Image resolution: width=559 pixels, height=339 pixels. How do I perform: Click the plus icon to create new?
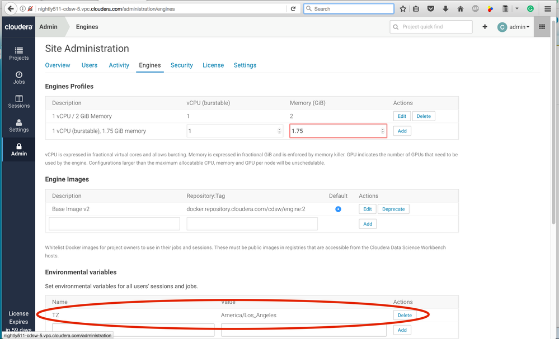point(485,27)
